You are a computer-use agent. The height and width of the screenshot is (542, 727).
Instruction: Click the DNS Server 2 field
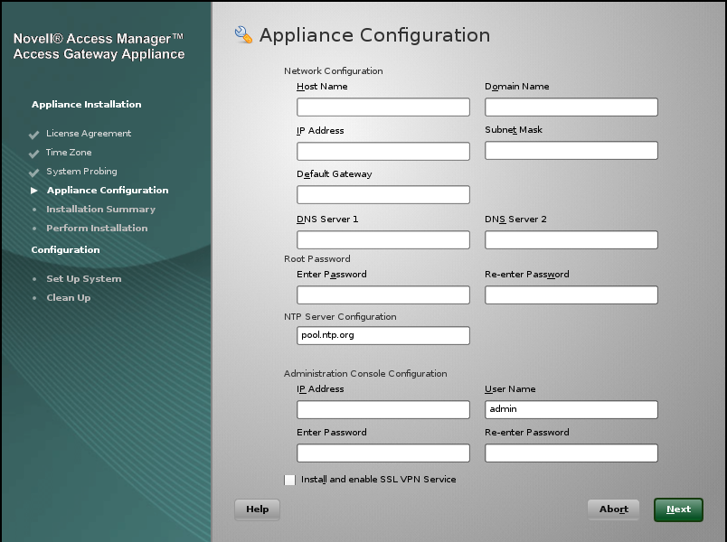[571, 240]
